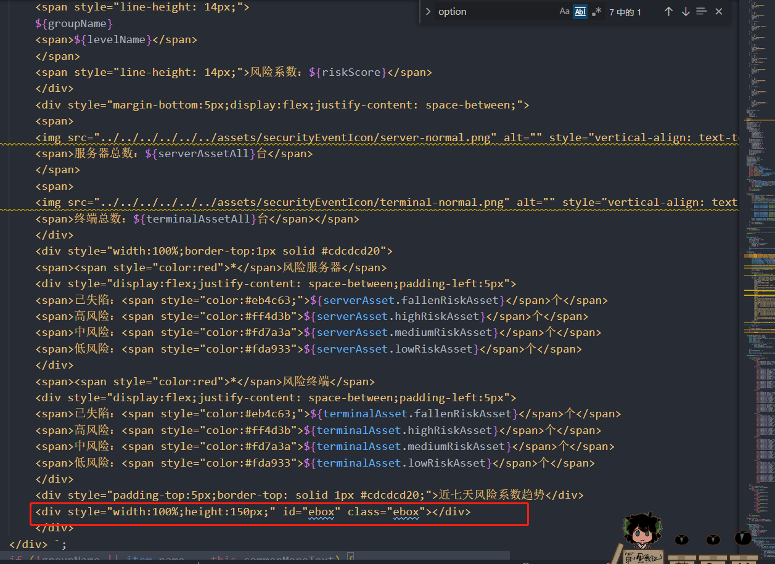The height and width of the screenshot is (564, 775).
Task: Go to previous match arrow
Action: click(x=668, y=12)
